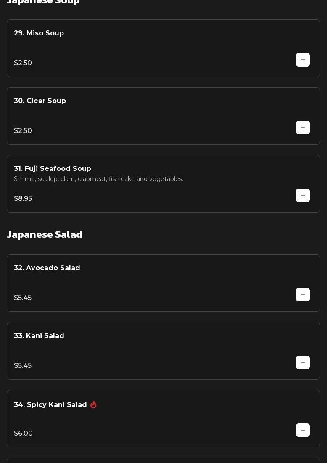Open the 34. Spicy Kani Salad title
The height and width of the screenshot is (463, 327).
50,404
